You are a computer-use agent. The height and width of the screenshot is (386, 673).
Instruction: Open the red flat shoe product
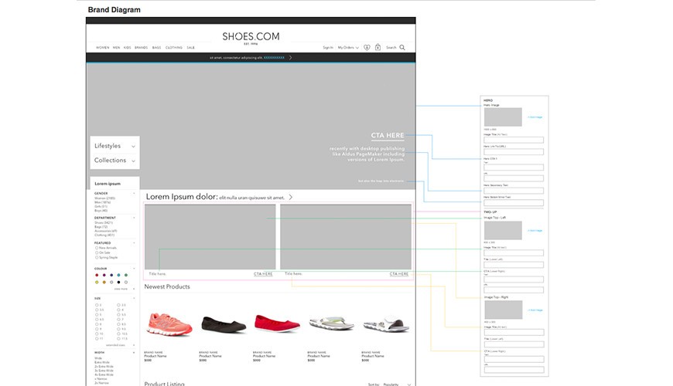[x=277, y=323]
